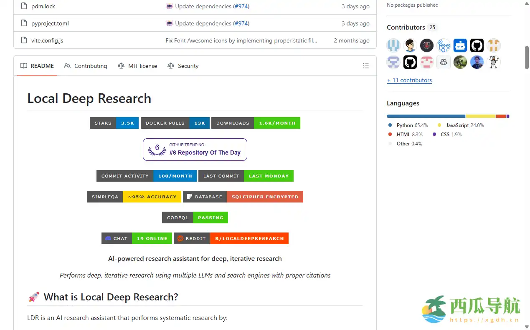This screenshot has height=330, width=530.
Task: Open the README outline list icon
Action: tap(366, 66)
